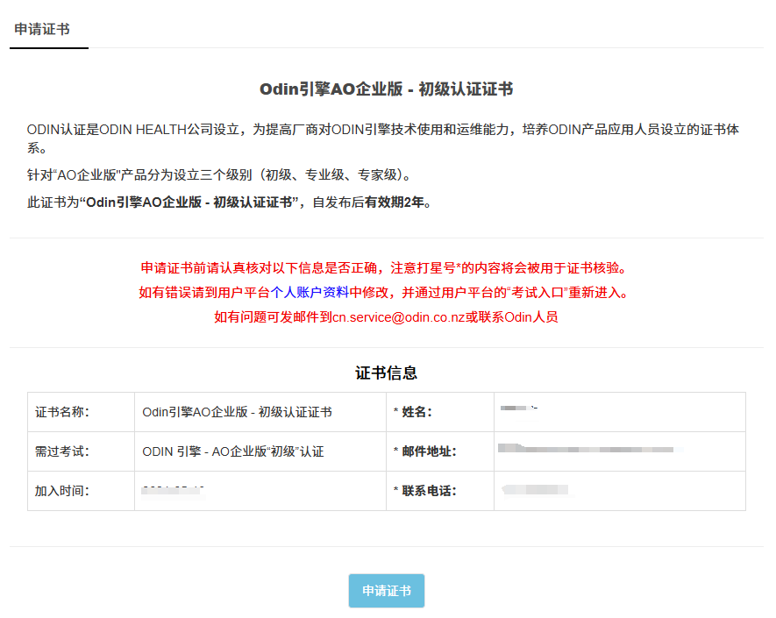Select the * 姓名: label cell
Viewport: 776px width, 618px height.
440,412
